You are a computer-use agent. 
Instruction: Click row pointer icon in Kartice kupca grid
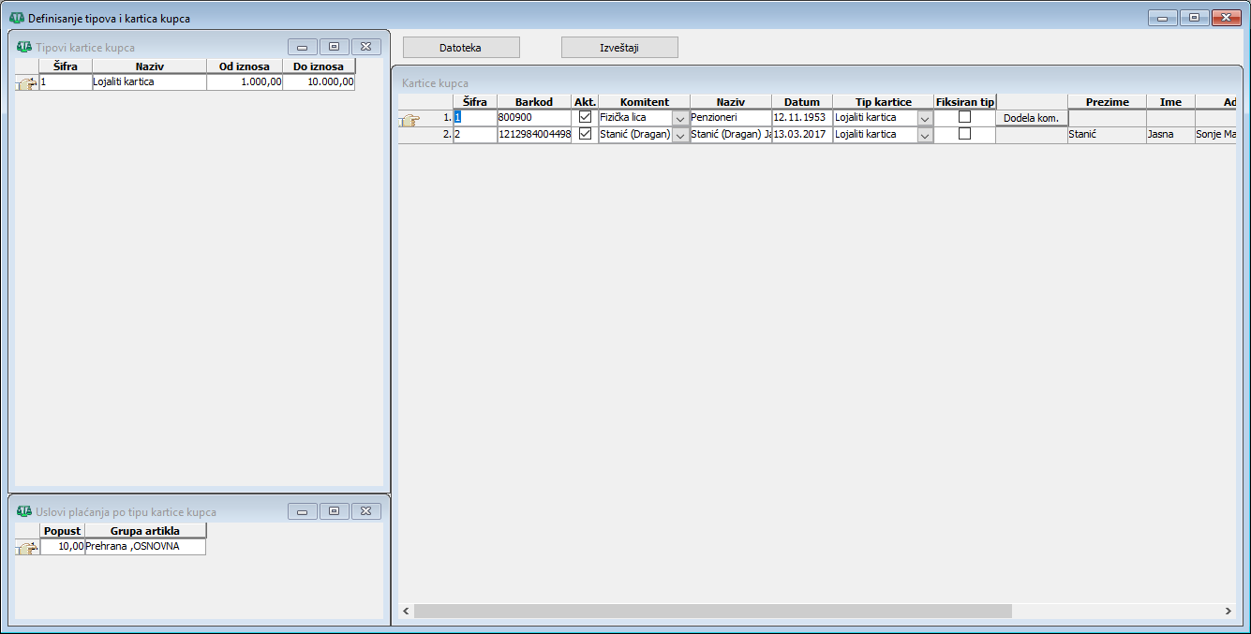click(x=410, y=119)
